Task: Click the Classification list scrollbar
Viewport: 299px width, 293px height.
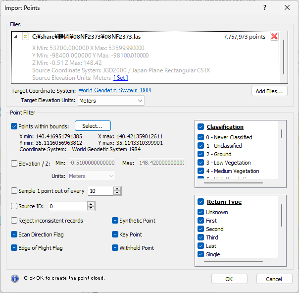Action: 282,134
